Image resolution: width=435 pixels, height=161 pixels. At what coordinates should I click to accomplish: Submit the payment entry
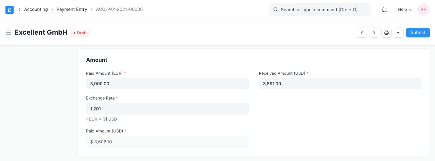pyautogui.click(x=418, y=33)
